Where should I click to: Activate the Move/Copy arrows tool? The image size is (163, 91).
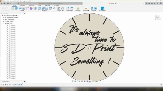pyautogui.click(x=54, y=8)
